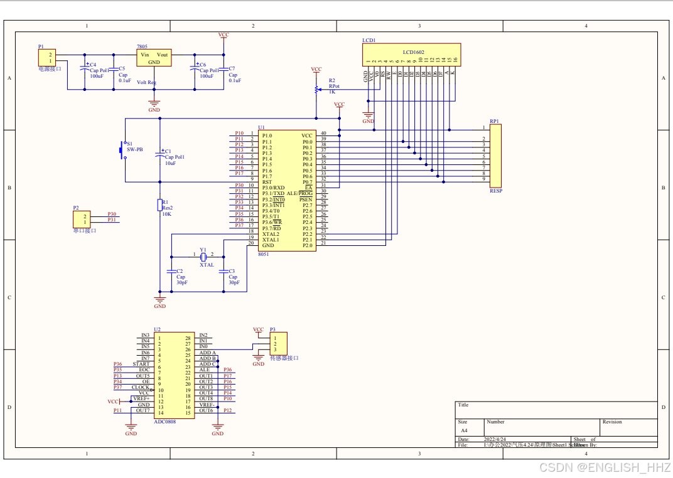
Task: Click the C1 10uF polarized capacitor
Action: point(160,156)
